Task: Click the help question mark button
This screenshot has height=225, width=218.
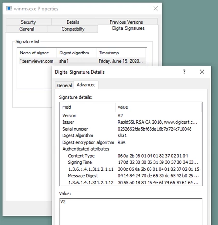Action: [184, 72]
